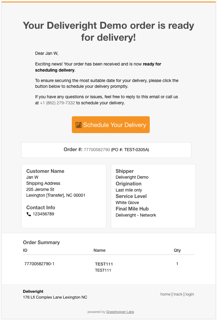The image size is (217, 320).
Task: Click the phone icon beside 123456789
Action: (x=28, y=214)
